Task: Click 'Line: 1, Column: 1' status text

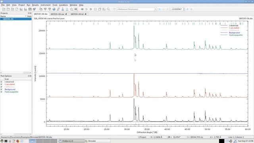Action: coord(236,137)
